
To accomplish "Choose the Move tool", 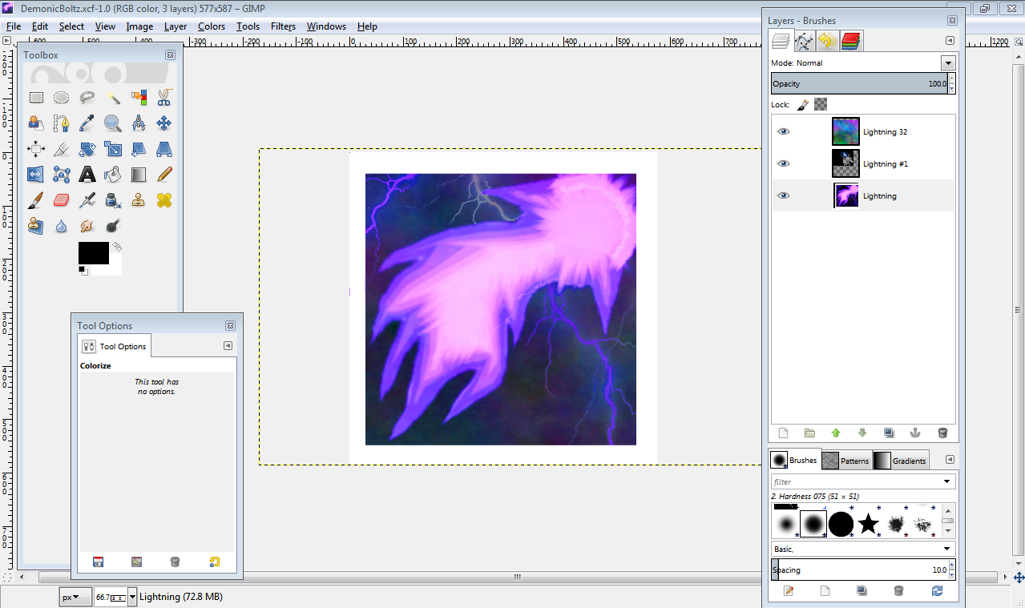I will (164, 123).
